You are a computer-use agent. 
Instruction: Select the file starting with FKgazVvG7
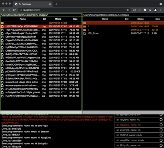point(41,40)
